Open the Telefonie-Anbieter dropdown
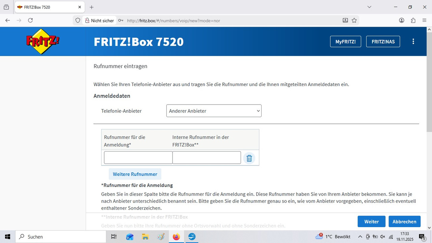This screenshot has width=432, height=243. click(214, 111)
